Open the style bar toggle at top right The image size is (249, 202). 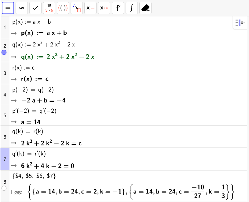click(x=240, y=23)
